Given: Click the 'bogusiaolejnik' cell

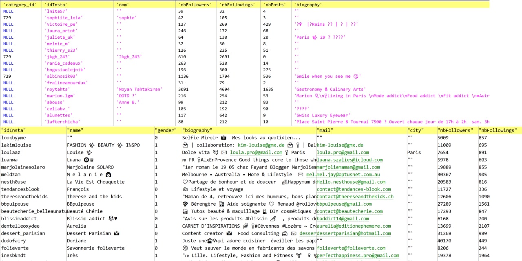Looking at the screenshot, I should tap(65, 70).
